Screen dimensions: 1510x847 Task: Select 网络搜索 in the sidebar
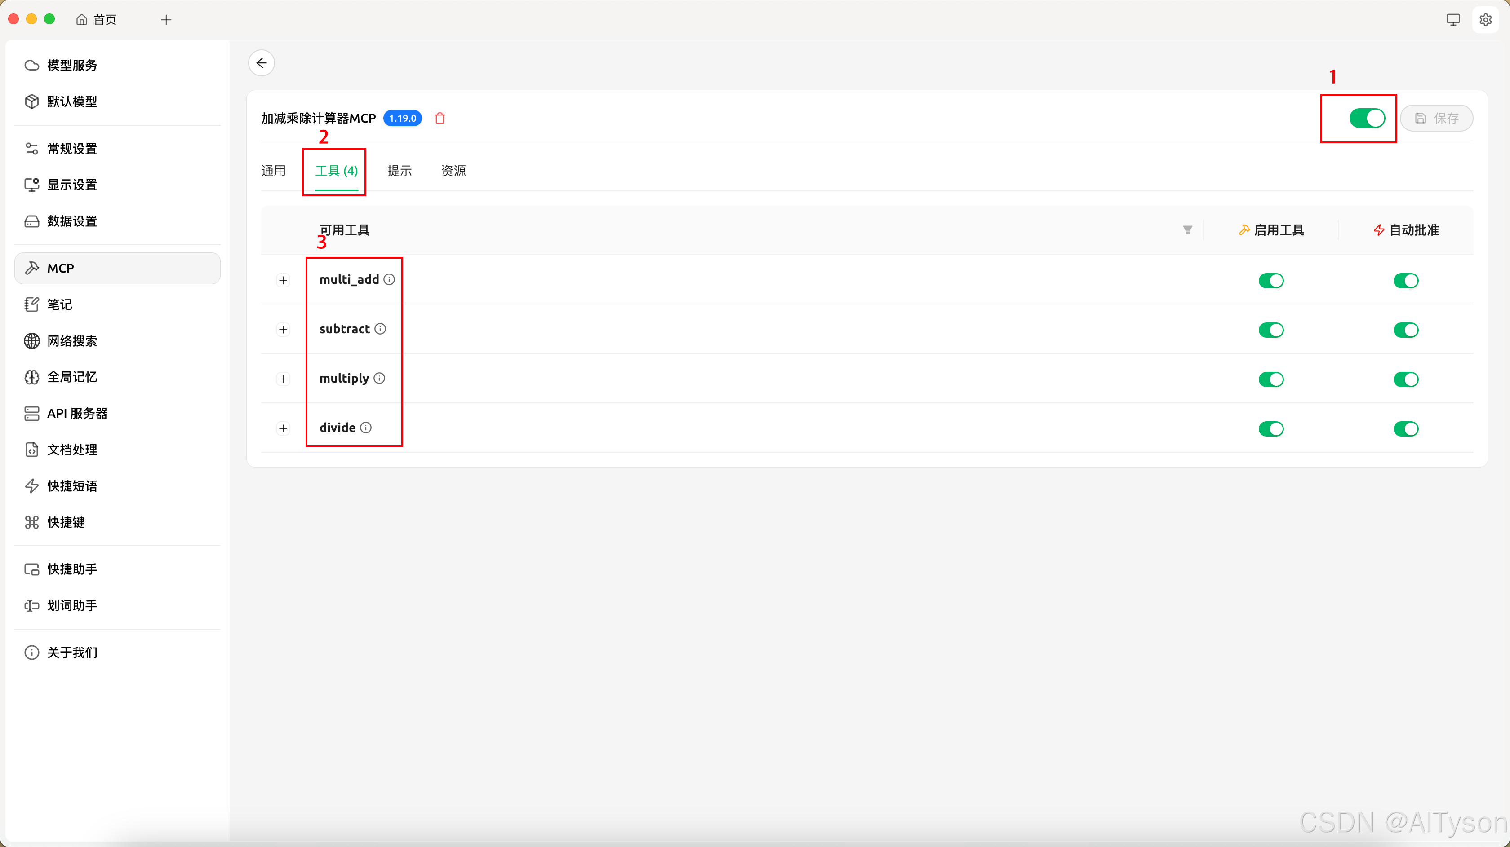pyautogui.click(x=72, y=341)
